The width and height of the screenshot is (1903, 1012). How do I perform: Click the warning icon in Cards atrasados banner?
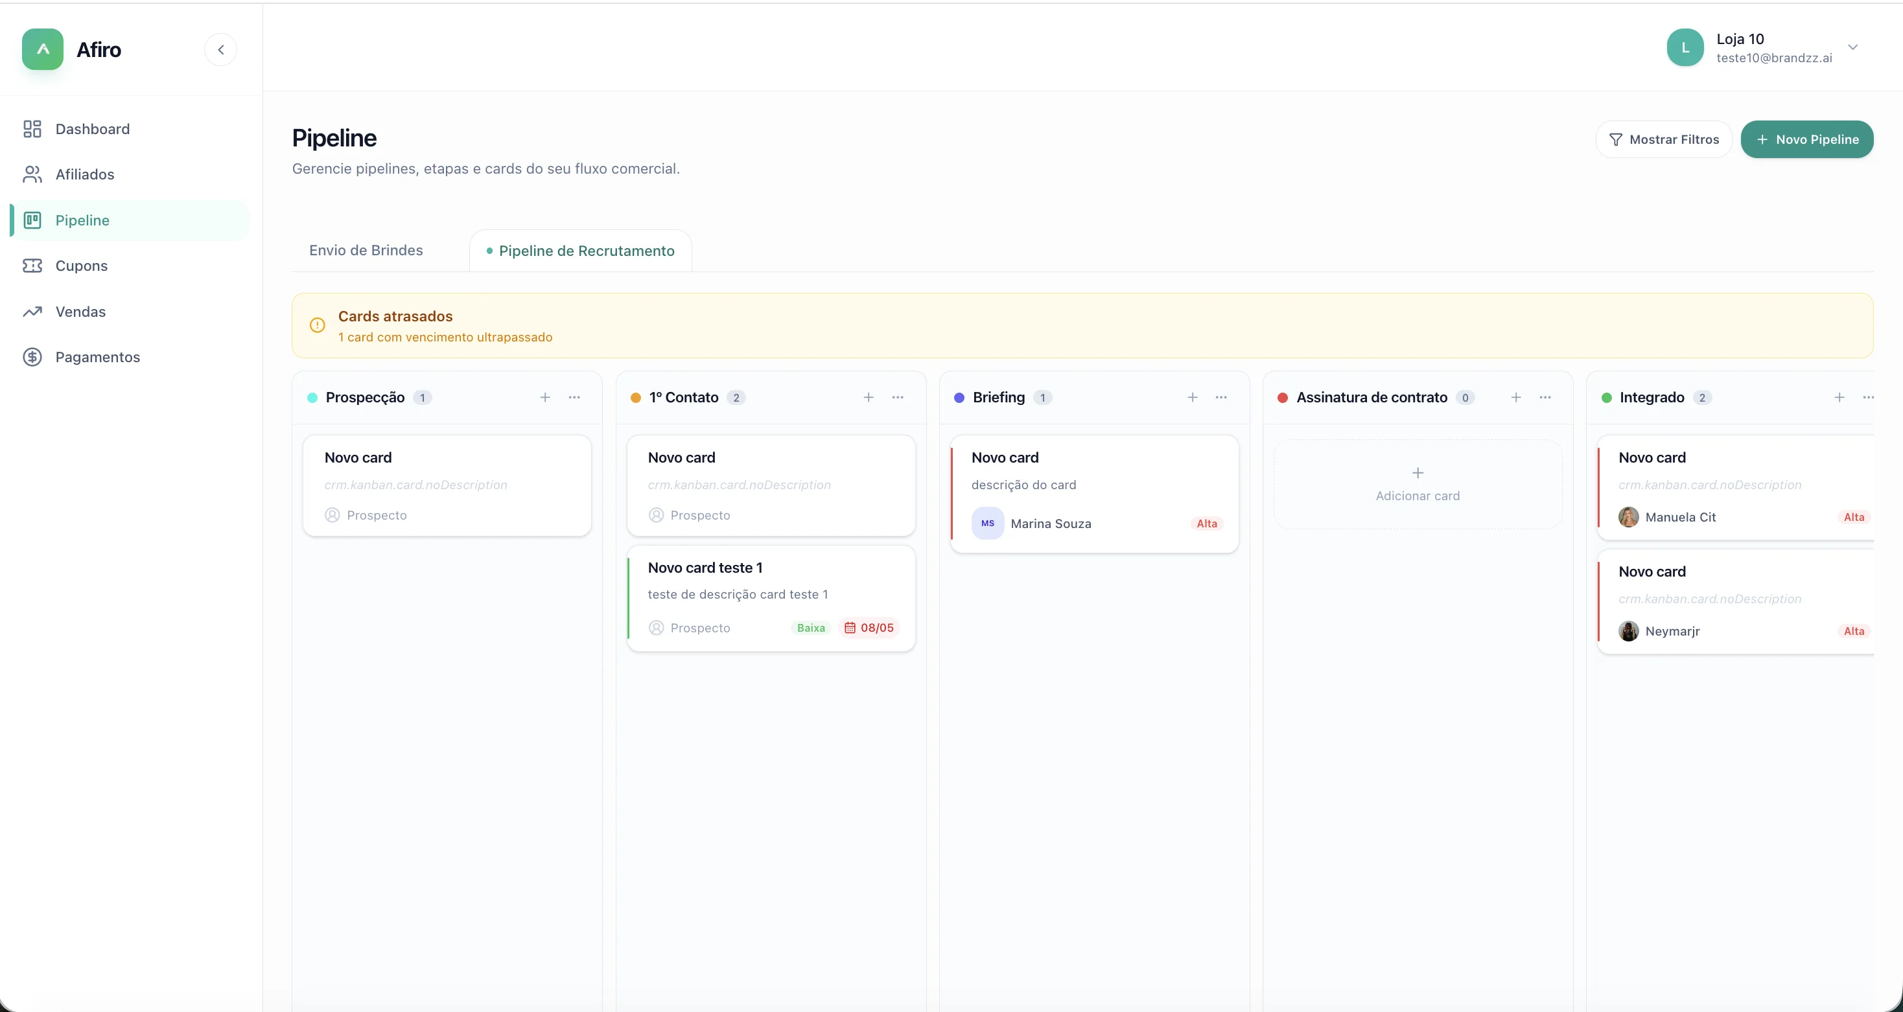click(x=318, y=325)
